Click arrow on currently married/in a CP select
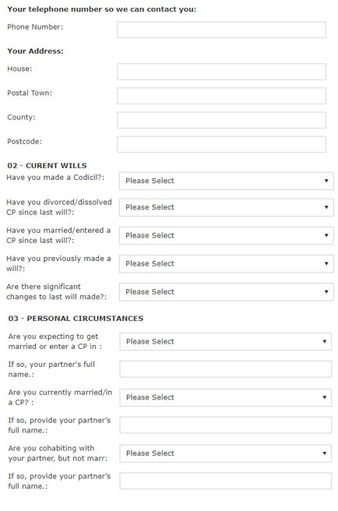 tap(324, 397)
